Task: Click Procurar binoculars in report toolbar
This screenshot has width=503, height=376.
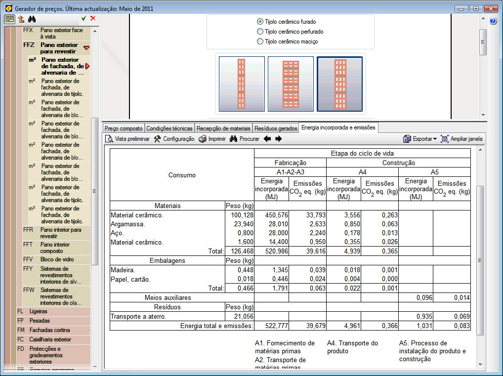Action: coord(245,139)
